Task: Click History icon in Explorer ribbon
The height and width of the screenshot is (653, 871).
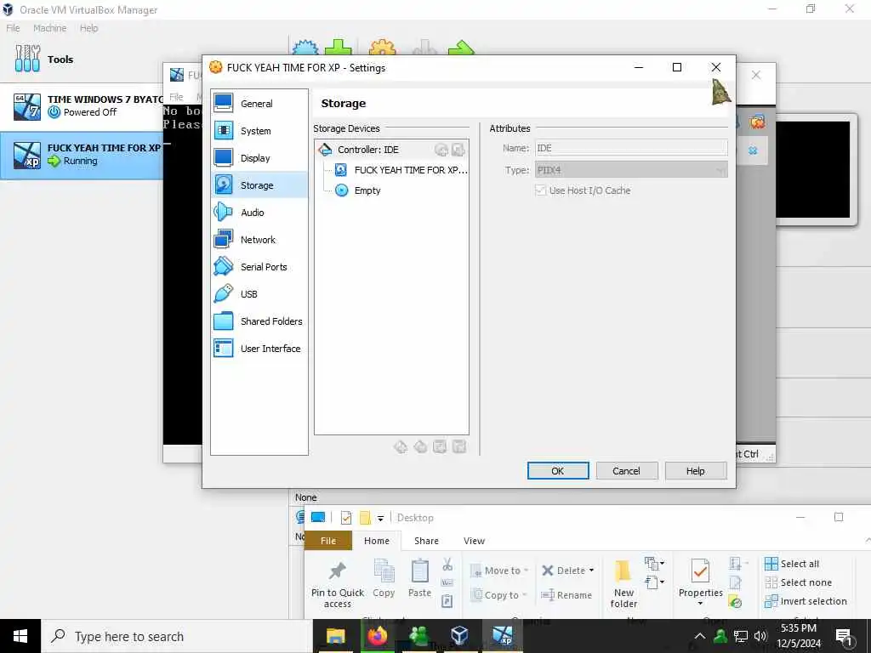Action: (736, 602)
